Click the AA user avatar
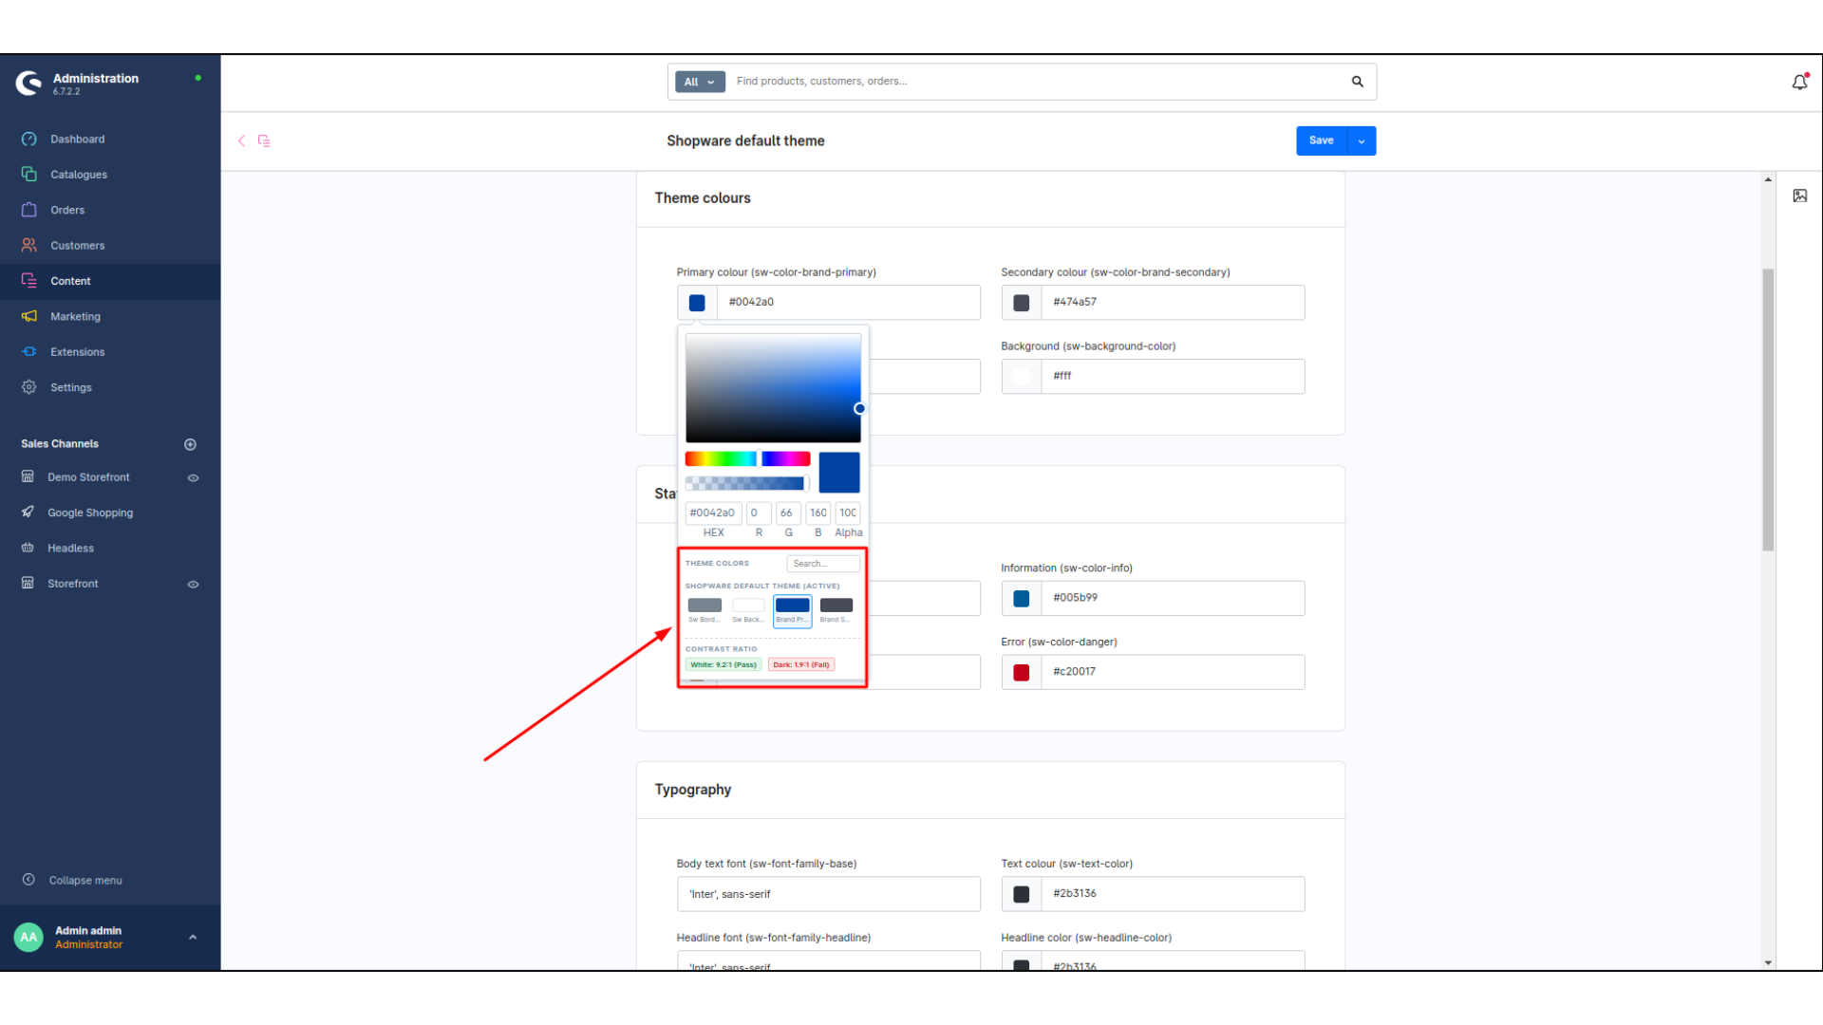The image size is (1823, 1025). pyautogui.click(x=28, y=938)
